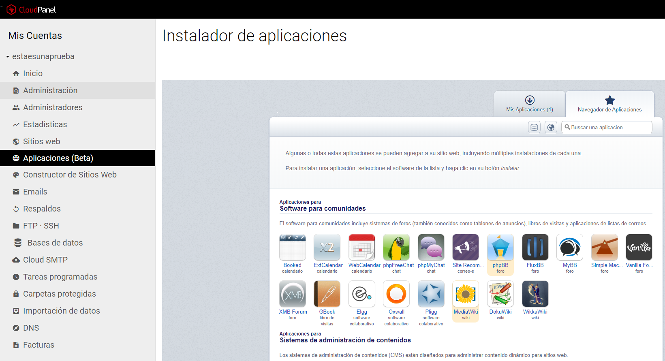Select the phpMyChat app icon
Screen dimensions: 665x361
(x=431, y=247)
